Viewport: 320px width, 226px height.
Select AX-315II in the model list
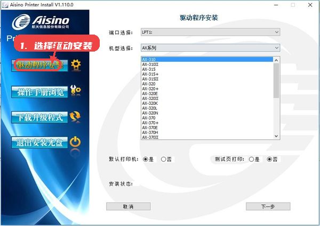(207, 79)
